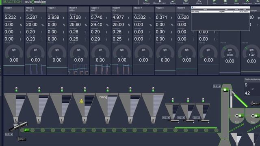Click the UREA hopper tph flow gauge
Image resolution: width=260 pixels, height=146 pixels.
click(78, 53)
